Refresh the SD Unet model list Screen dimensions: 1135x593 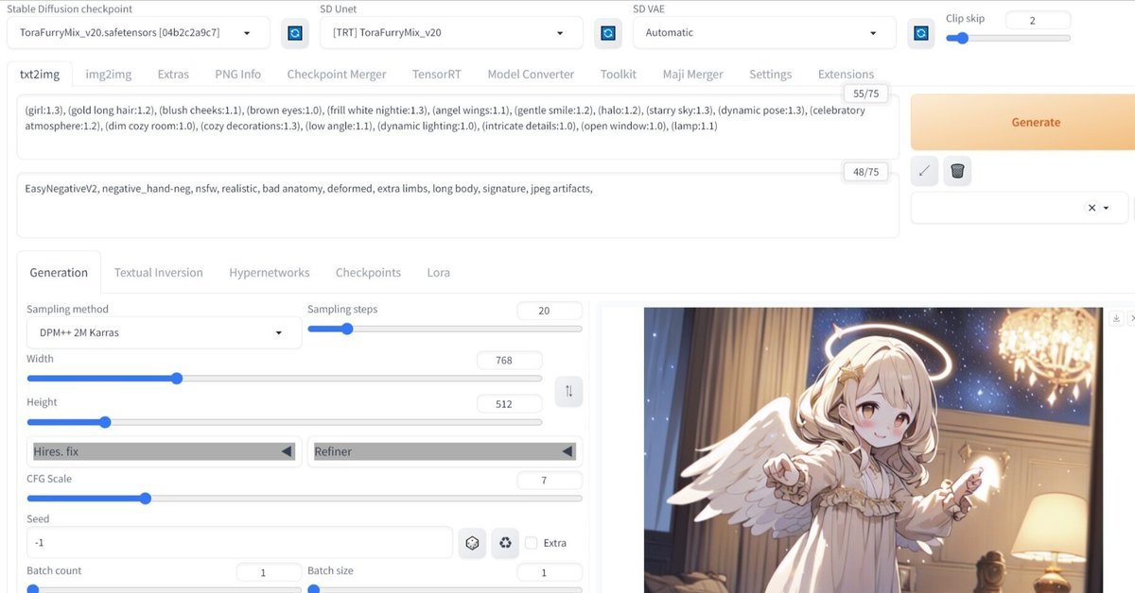607,32
